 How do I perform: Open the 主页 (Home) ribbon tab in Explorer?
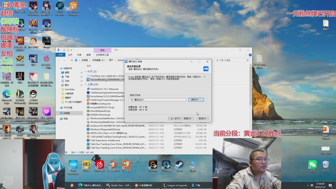70,55
